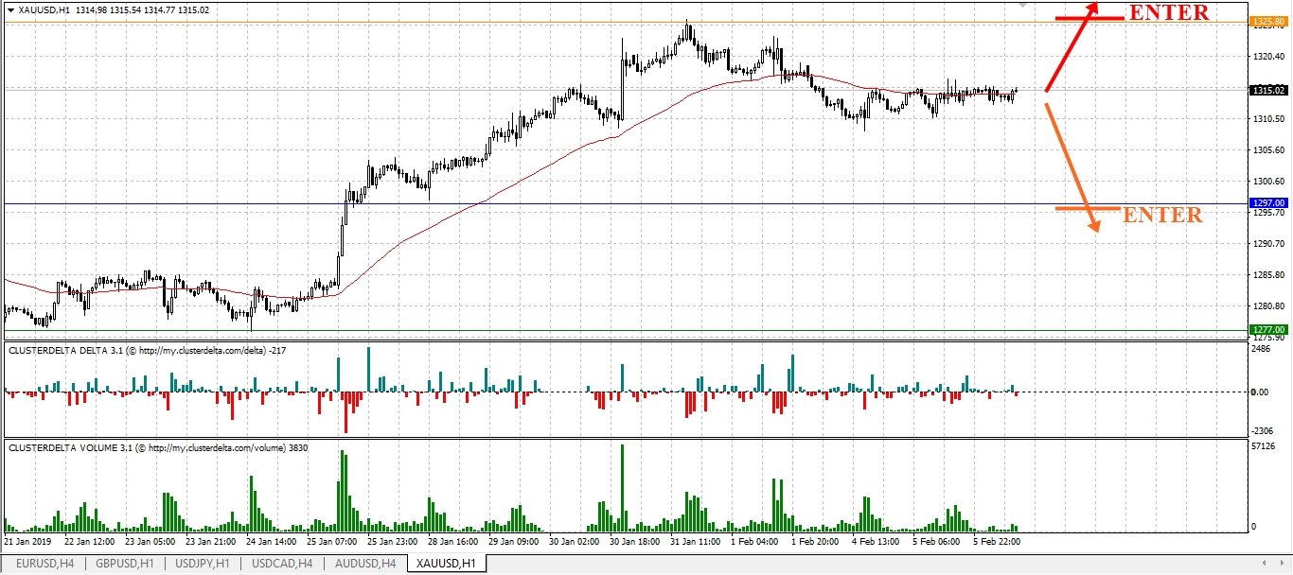Select the orange downward arrow drawing

coord(1072,167)
